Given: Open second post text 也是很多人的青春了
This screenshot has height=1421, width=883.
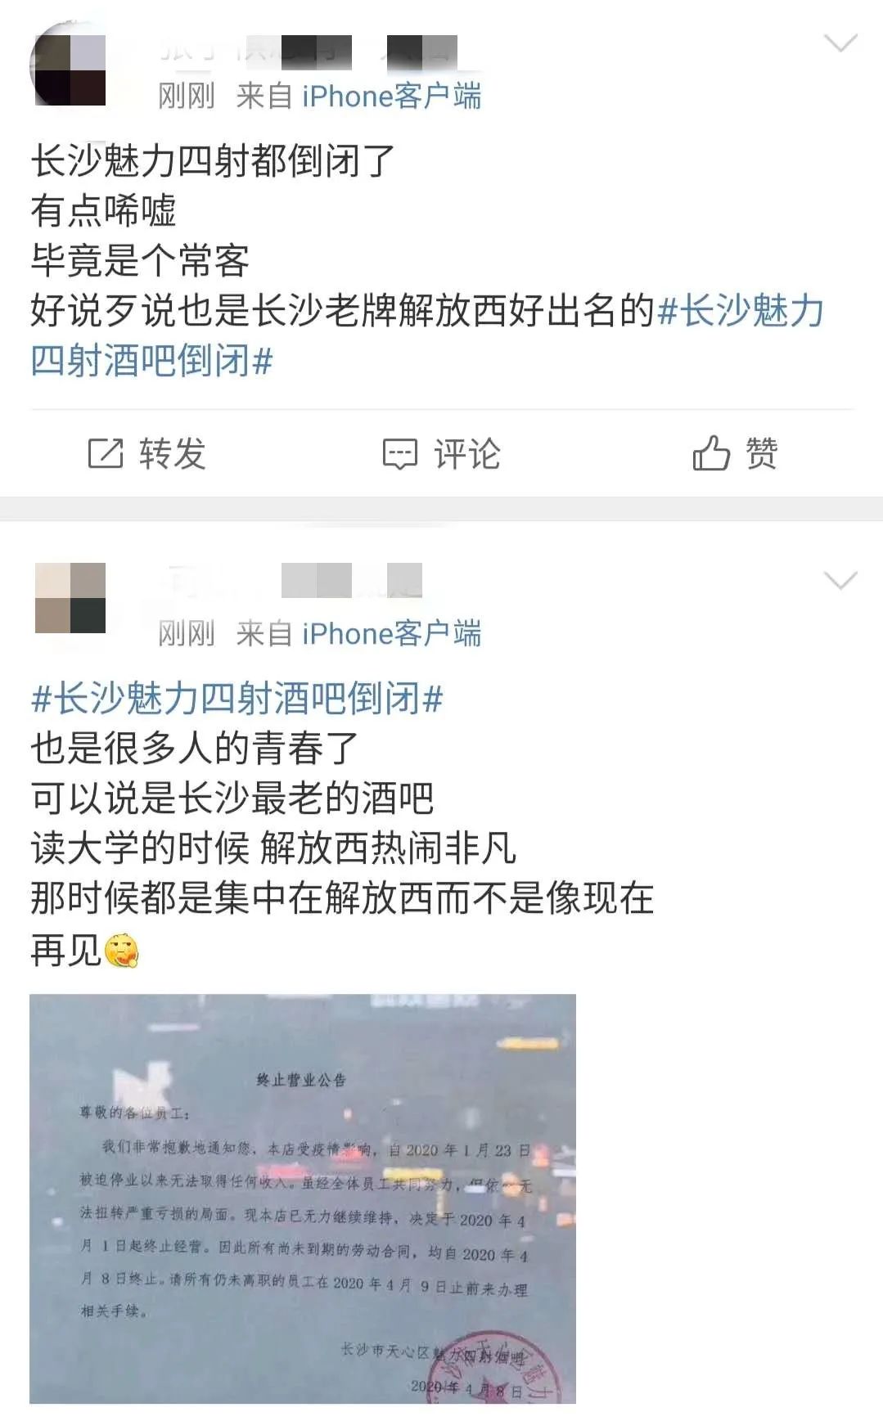Looking at the screenshot, I should click(x=195, y=748).
